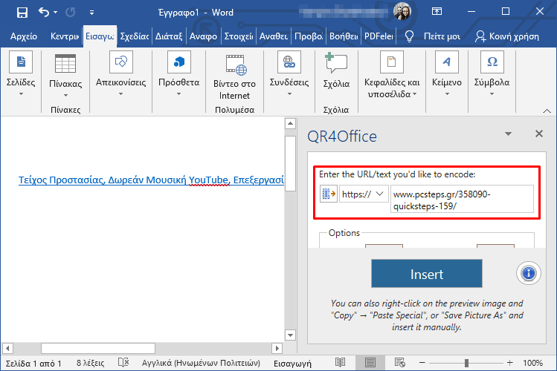Screen dimensions: 557x371
Task: Click horizontal scrollbar right arrow
Action: [277, 348]
